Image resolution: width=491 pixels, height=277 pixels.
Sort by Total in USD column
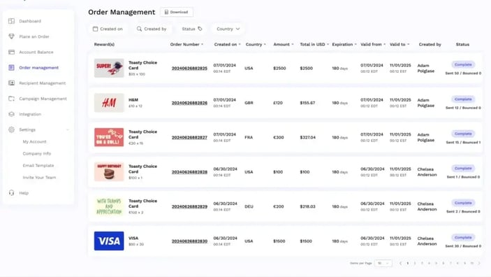point(314,44)
